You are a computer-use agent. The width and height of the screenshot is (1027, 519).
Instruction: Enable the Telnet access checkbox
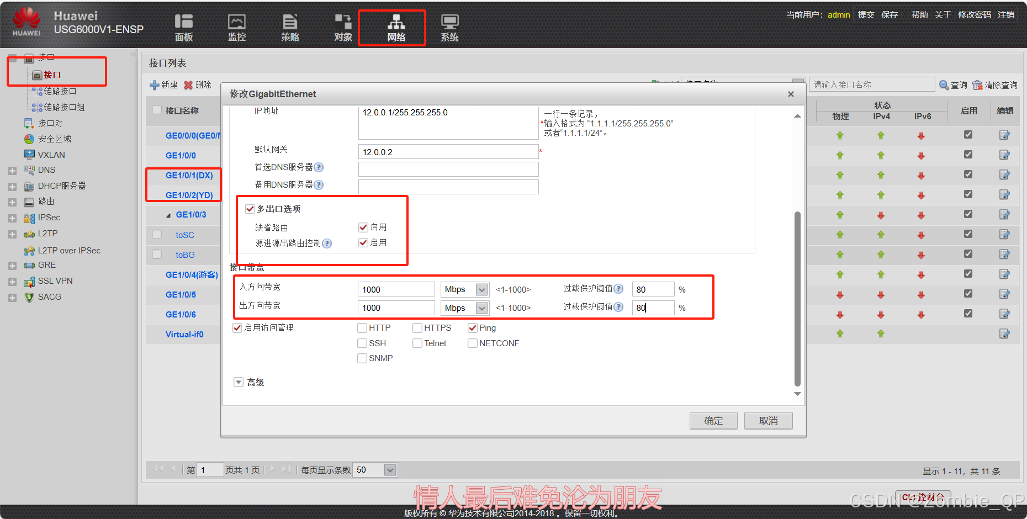click(417, 343)
